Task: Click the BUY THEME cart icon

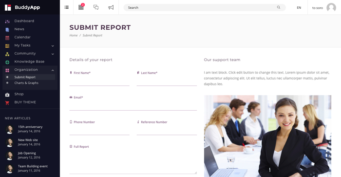Action: coord(7,103)
